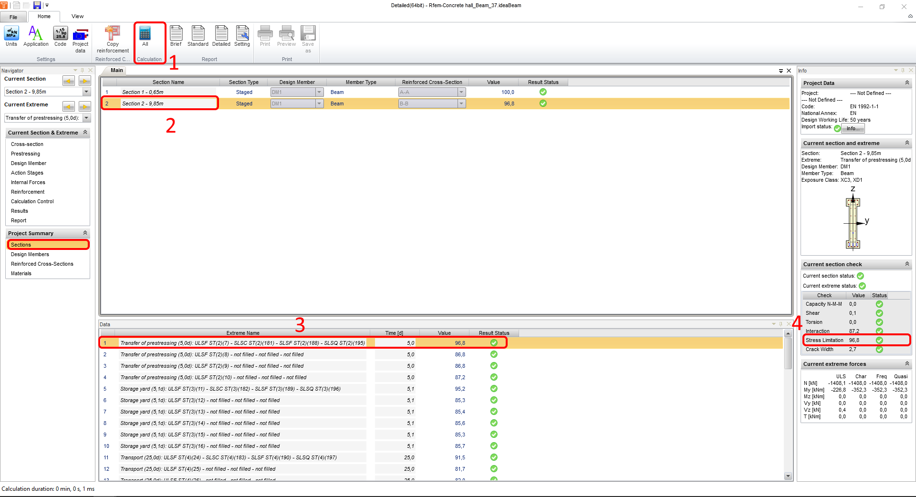Open the Current Extreme dropdown
The height and width of the screenshot is (497, 916).
86,118
